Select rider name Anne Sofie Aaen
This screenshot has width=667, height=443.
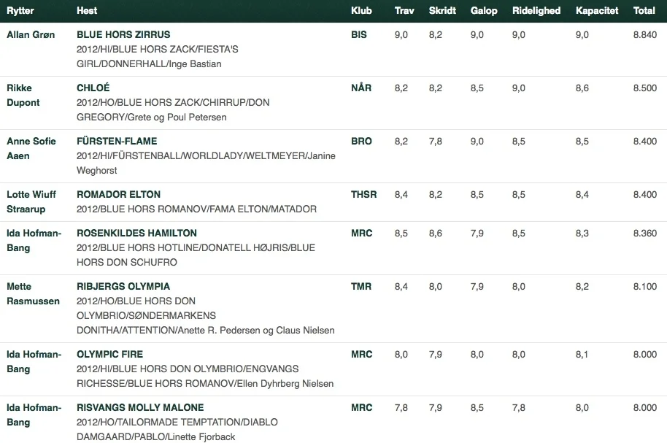pos(31,148)
